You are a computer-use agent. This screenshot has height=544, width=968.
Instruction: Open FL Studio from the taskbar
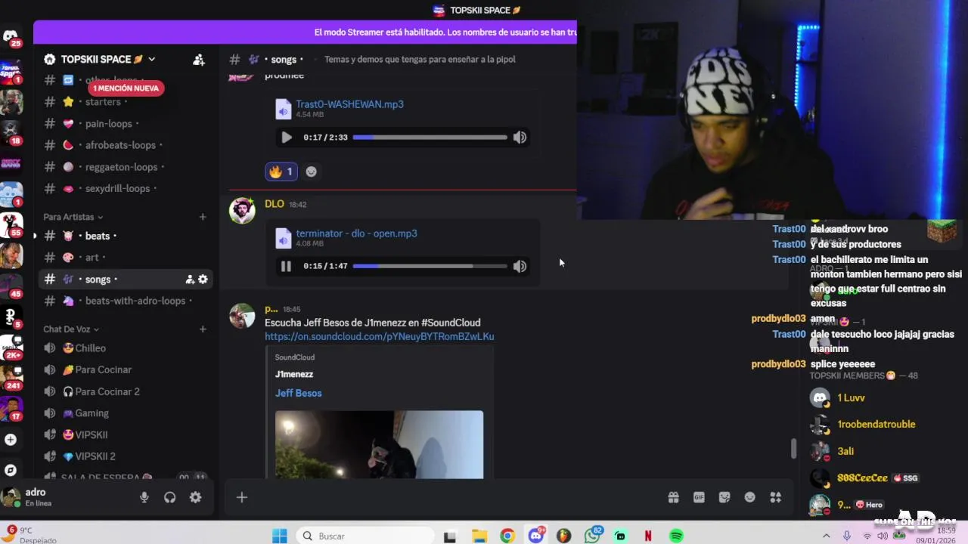tap(563, 536)
